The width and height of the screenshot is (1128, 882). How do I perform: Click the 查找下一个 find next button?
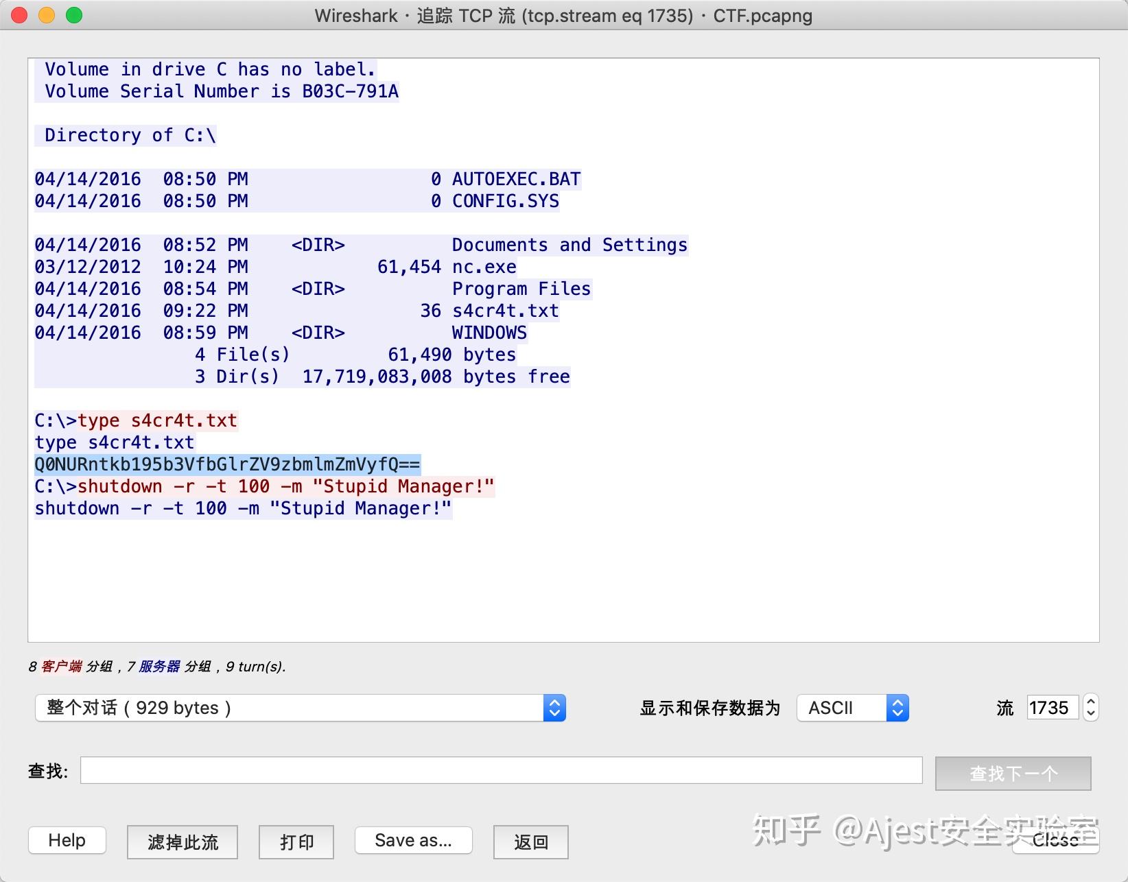tap(1013, 774)
